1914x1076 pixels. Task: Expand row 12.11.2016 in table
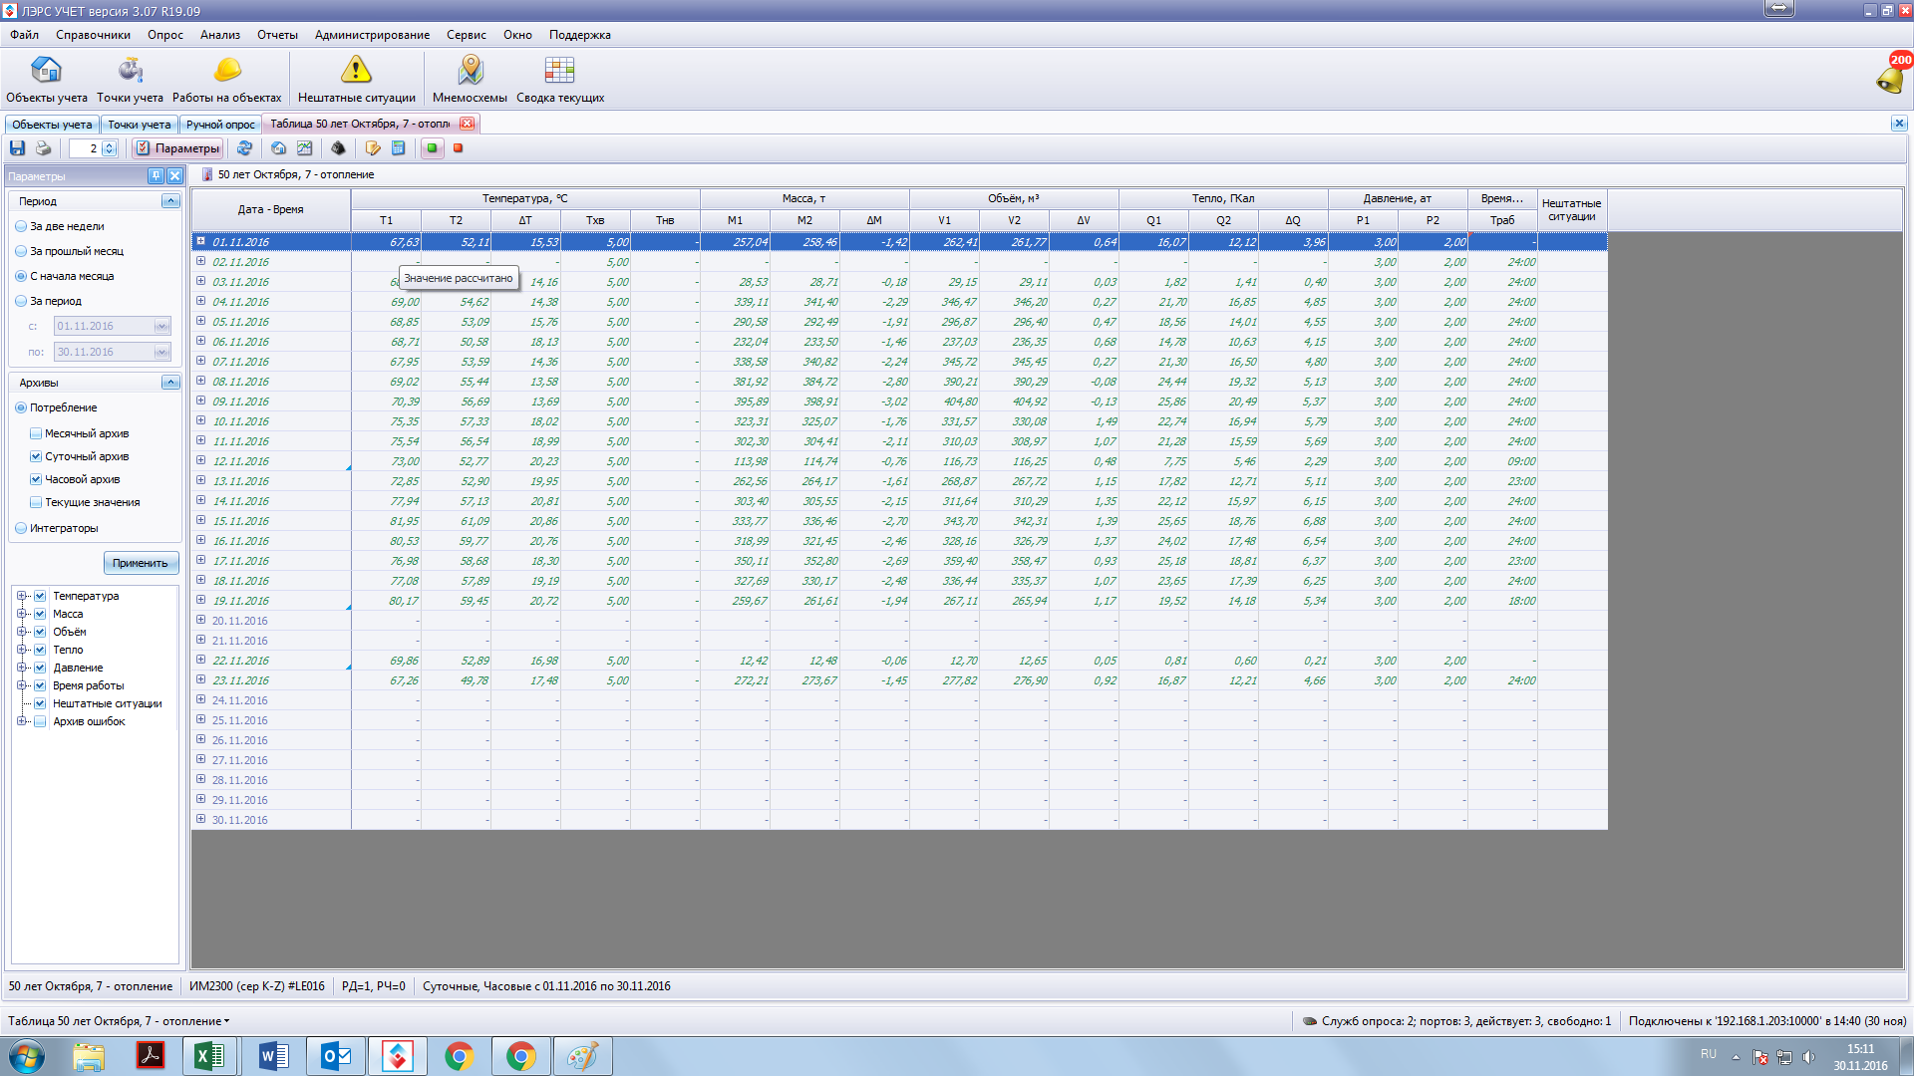click(x=200, y=460)
